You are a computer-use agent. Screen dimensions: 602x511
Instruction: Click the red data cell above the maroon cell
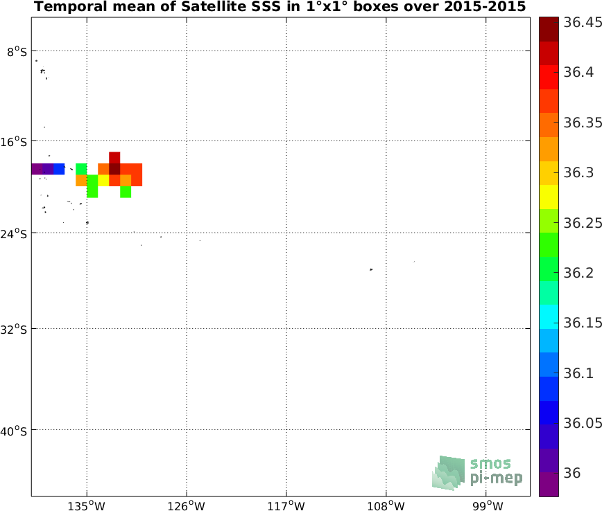[114, 158]
